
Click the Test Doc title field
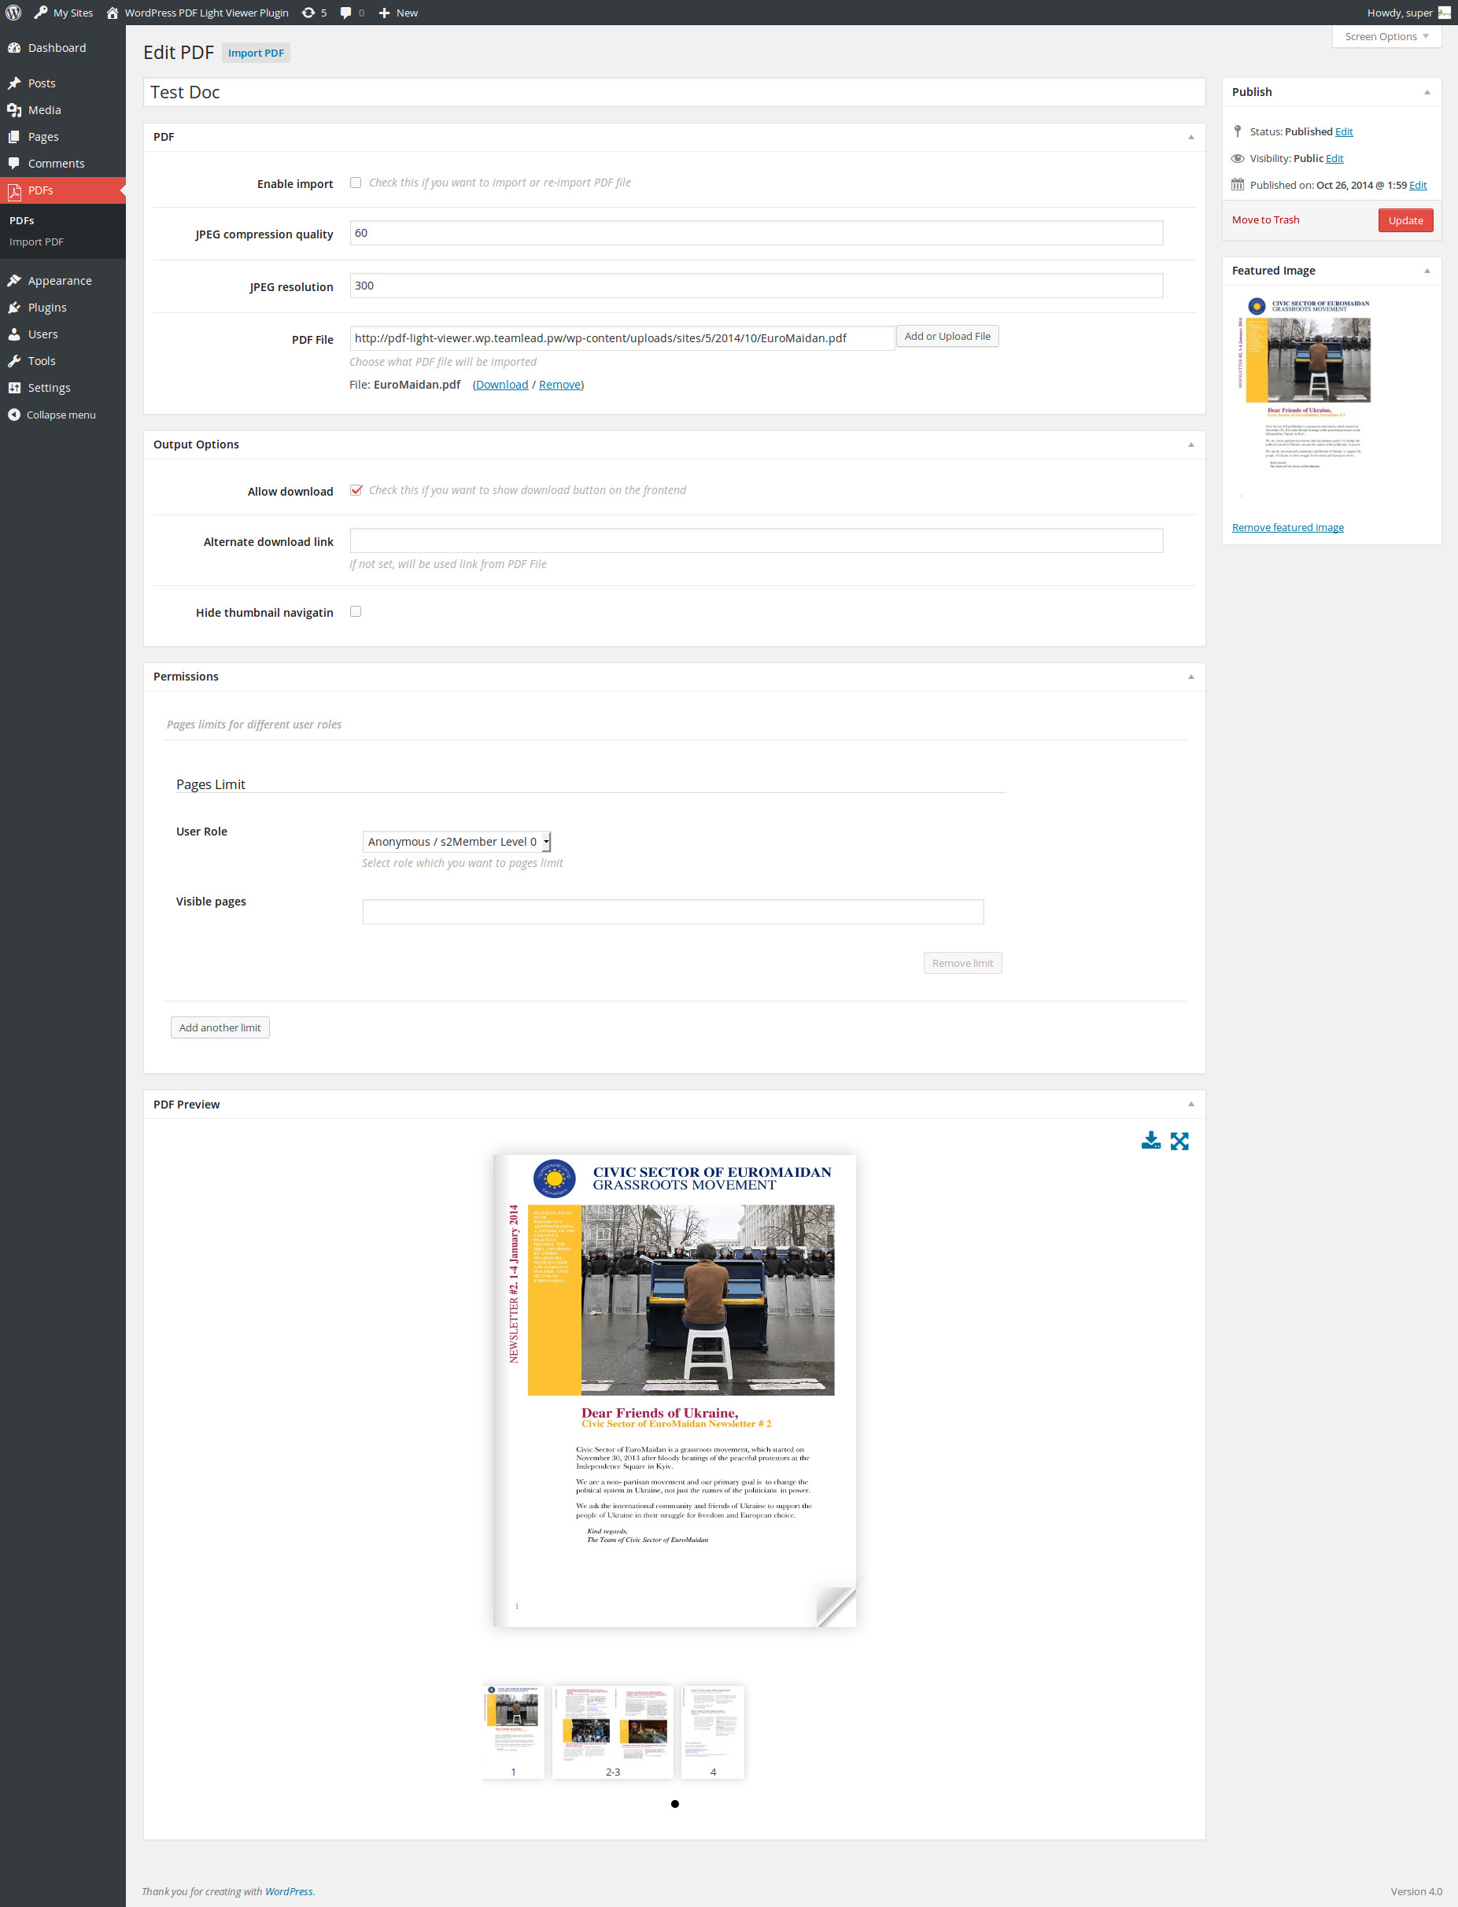674,92
